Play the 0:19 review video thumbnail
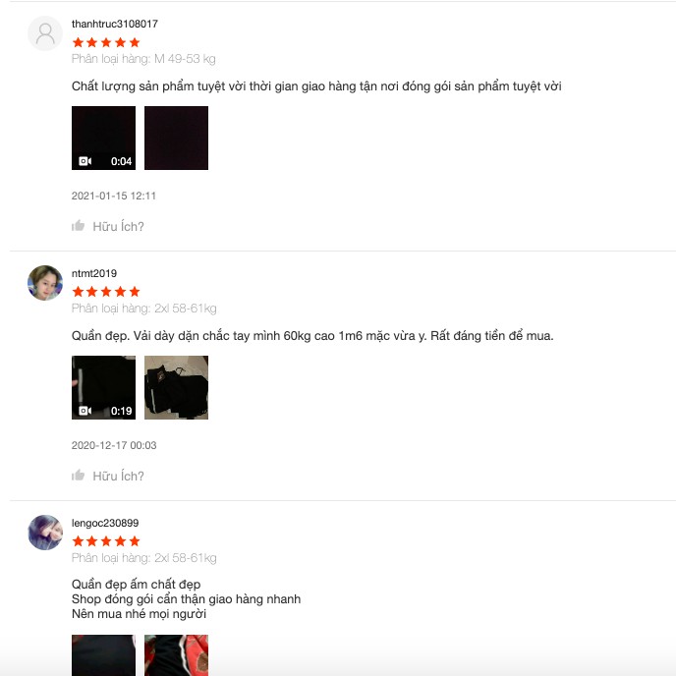Screen dimensions: 676x676 click(x=103, y=387)
